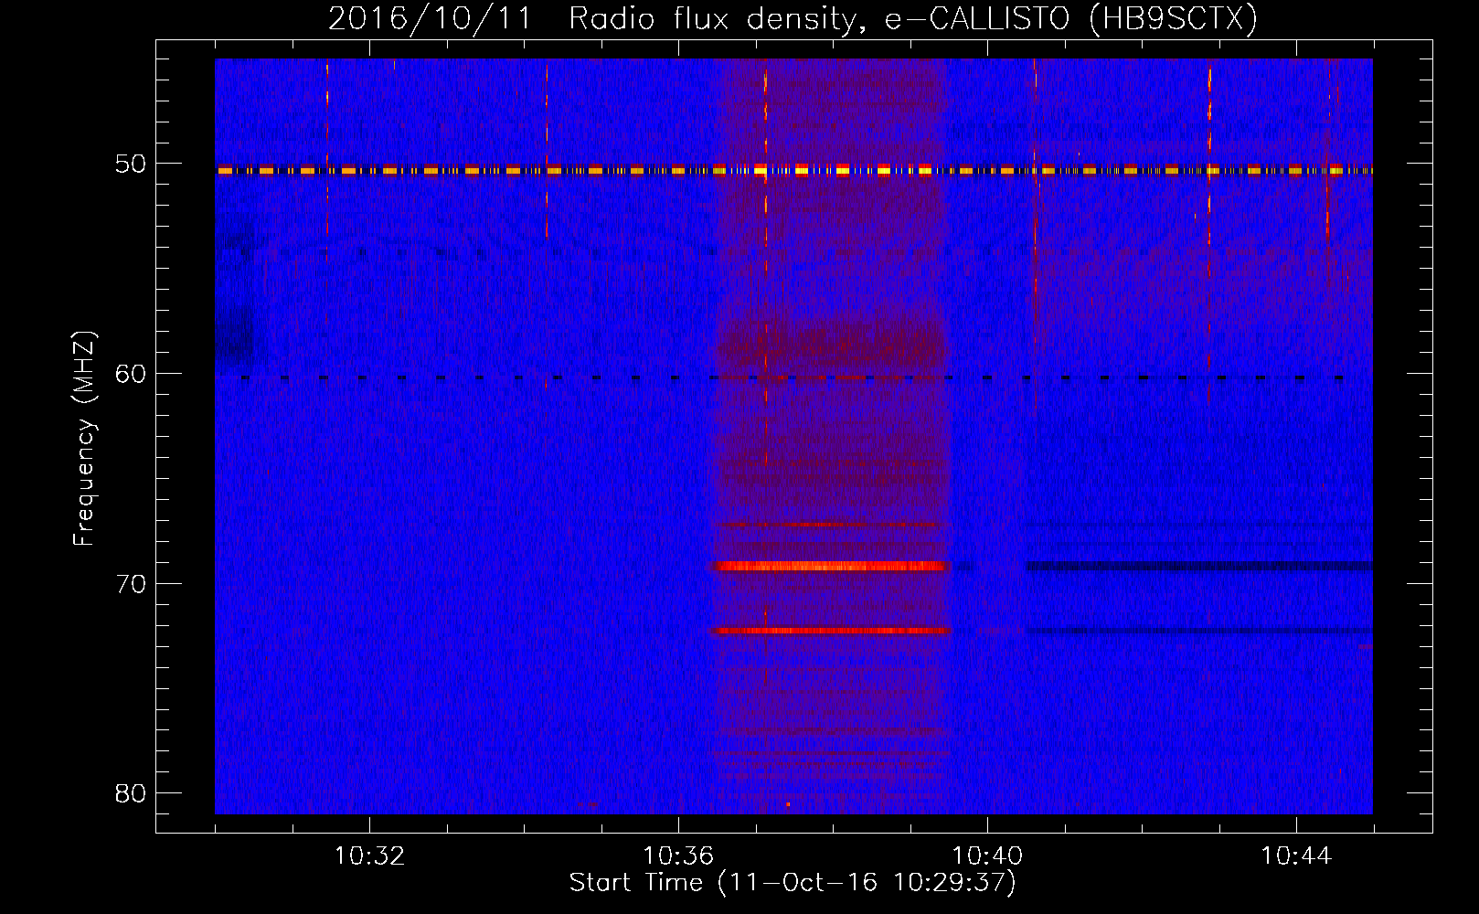Click the 10:44 time tick label

[1296, 856]
